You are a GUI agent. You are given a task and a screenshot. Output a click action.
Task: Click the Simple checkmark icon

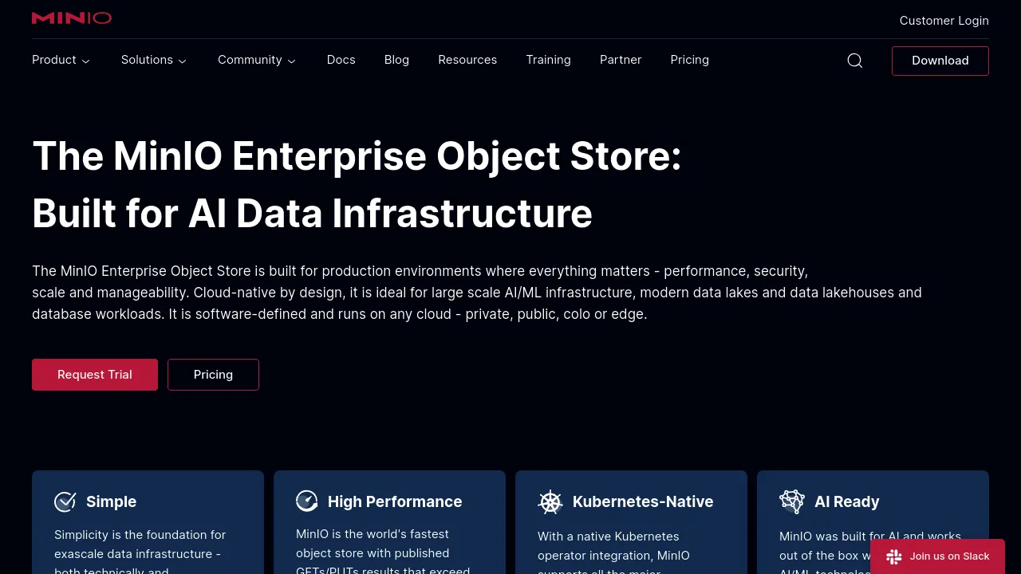tap(65, 501)
